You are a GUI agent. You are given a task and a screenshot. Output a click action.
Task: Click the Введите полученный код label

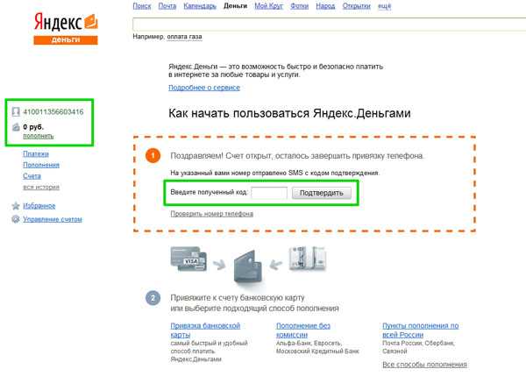209,192
